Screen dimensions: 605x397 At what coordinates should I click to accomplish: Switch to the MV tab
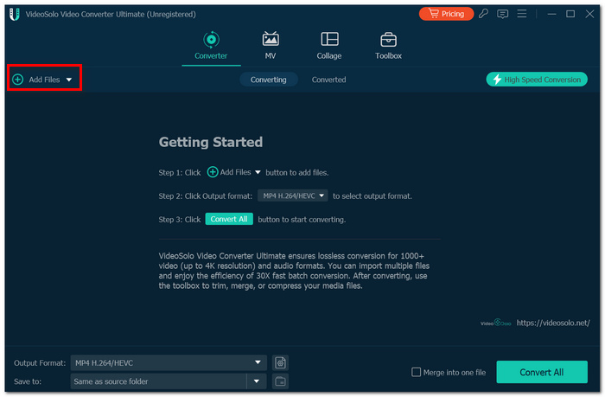[270, 46]
